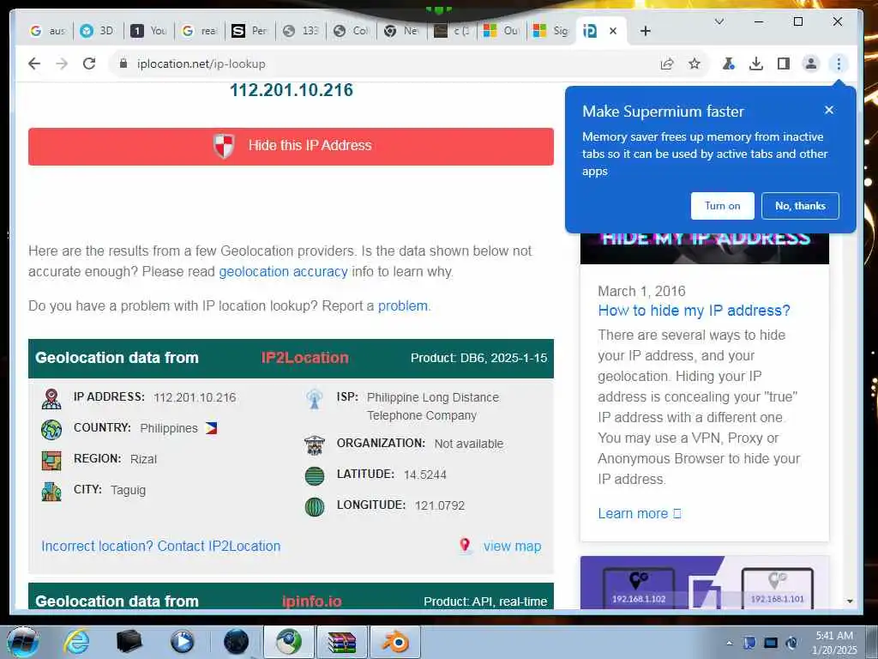
Task: Click the address bar with iplocation.net URL
Action: [387, 63]
